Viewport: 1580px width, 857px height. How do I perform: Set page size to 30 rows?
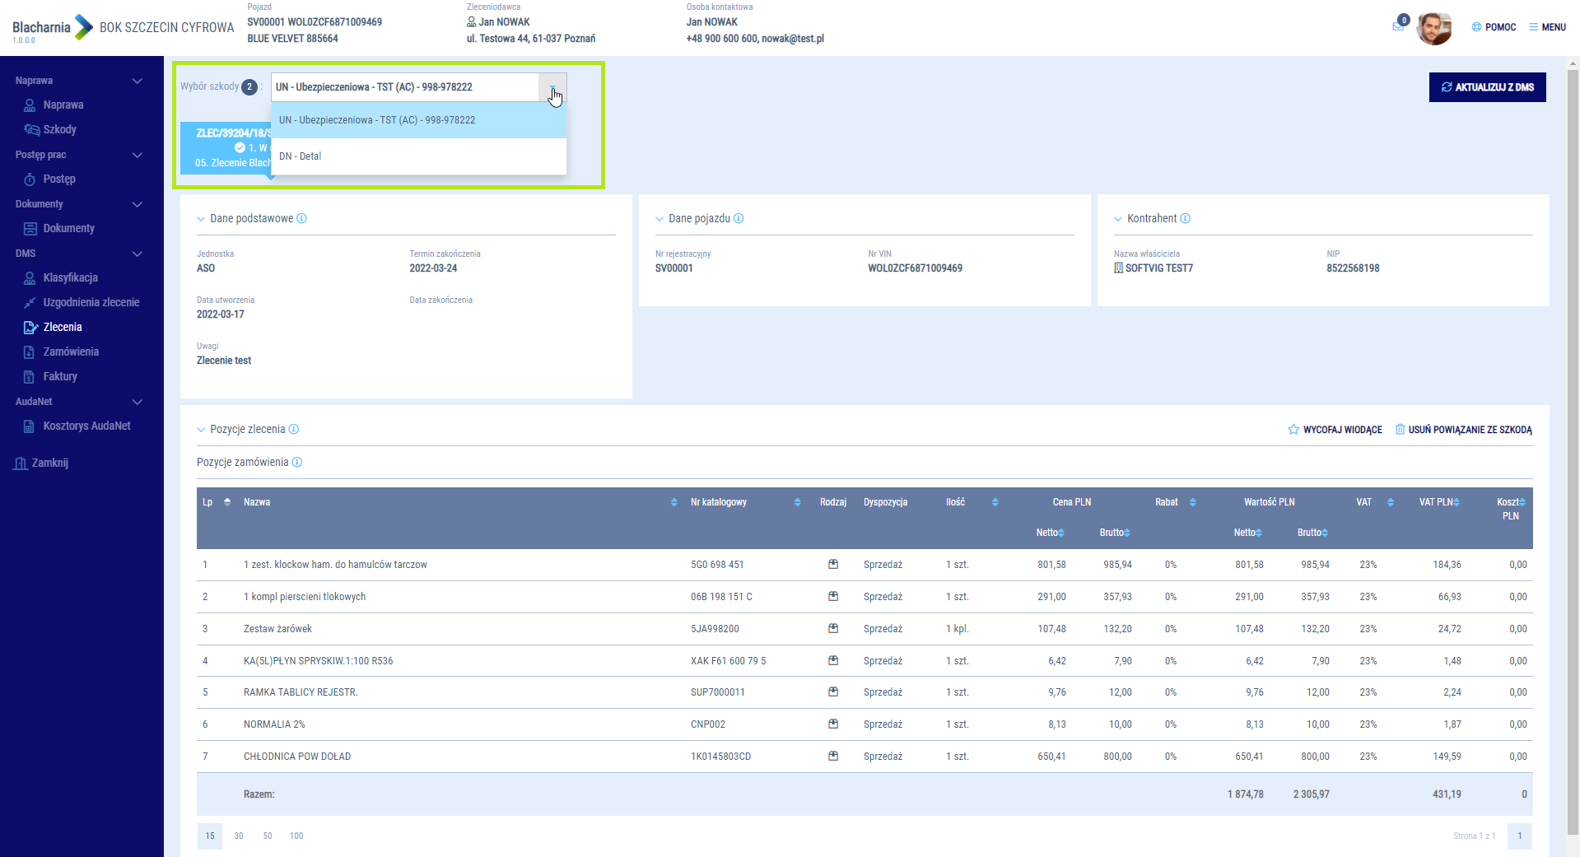(x=239, y=836)
